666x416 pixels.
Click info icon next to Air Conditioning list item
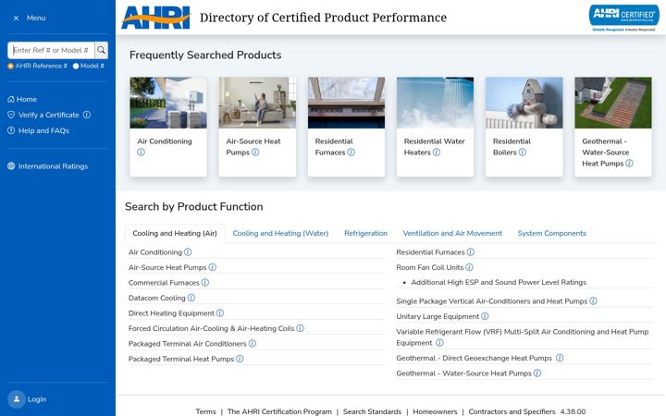(188, 251)
